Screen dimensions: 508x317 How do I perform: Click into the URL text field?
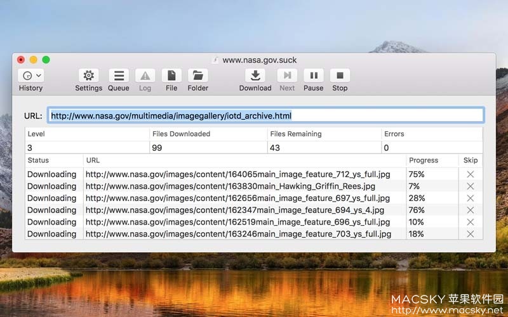pos(266,115)
